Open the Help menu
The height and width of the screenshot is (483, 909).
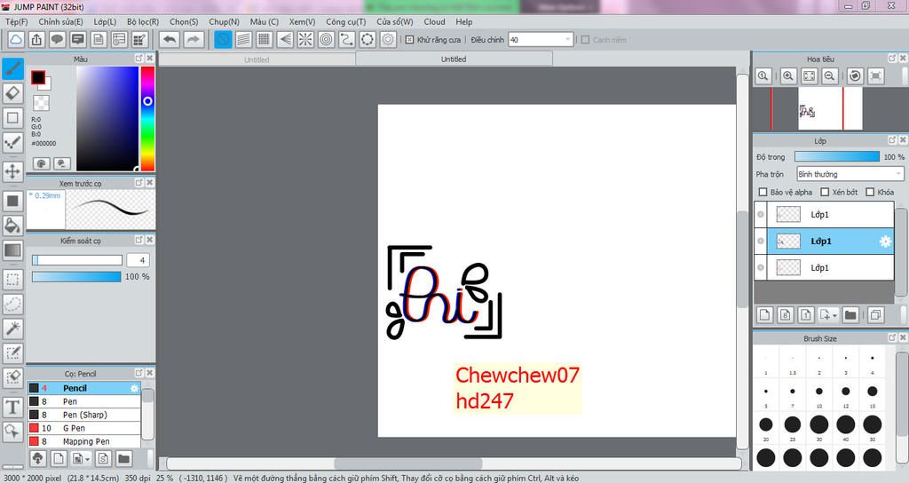coord(463,21)
